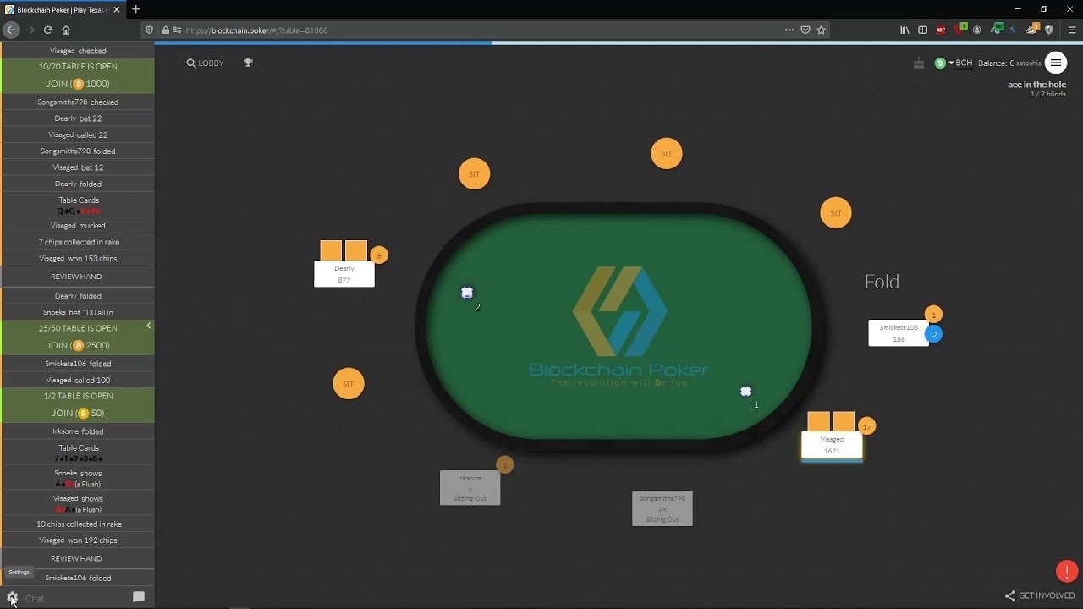
Task: Click the browser Back button
Action: pos(11,30)
